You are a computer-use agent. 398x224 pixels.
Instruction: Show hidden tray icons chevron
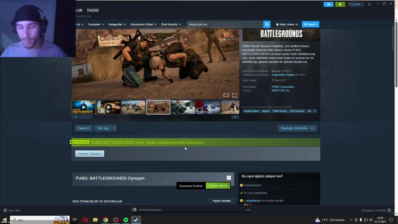pyautogui.click(x=351, y=220)
